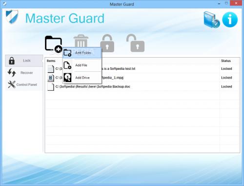Select Add Drive from the popup menu
Screen dimensions: 244x186
click(x=82, y=78)
